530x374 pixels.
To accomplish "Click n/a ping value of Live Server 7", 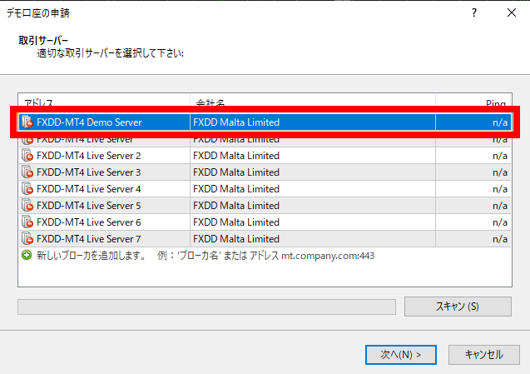I will (500, 238).
